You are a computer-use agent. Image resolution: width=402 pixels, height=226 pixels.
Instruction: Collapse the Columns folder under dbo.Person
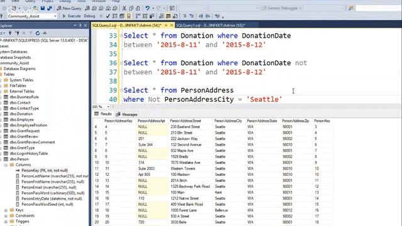pyautogui.click(x=6, y=165)
